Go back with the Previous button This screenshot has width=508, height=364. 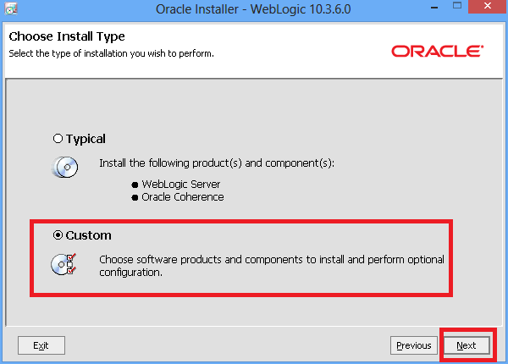[414, 345]
